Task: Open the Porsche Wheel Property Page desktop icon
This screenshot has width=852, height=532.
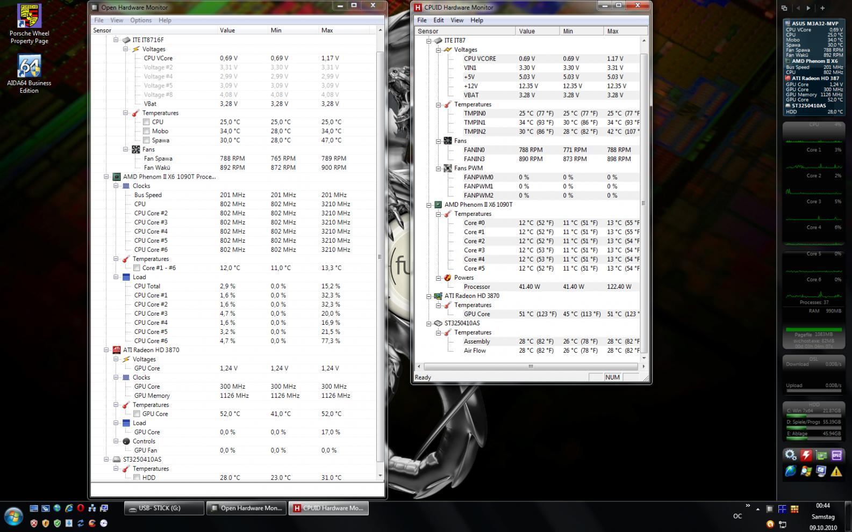Action: [29, 24]
